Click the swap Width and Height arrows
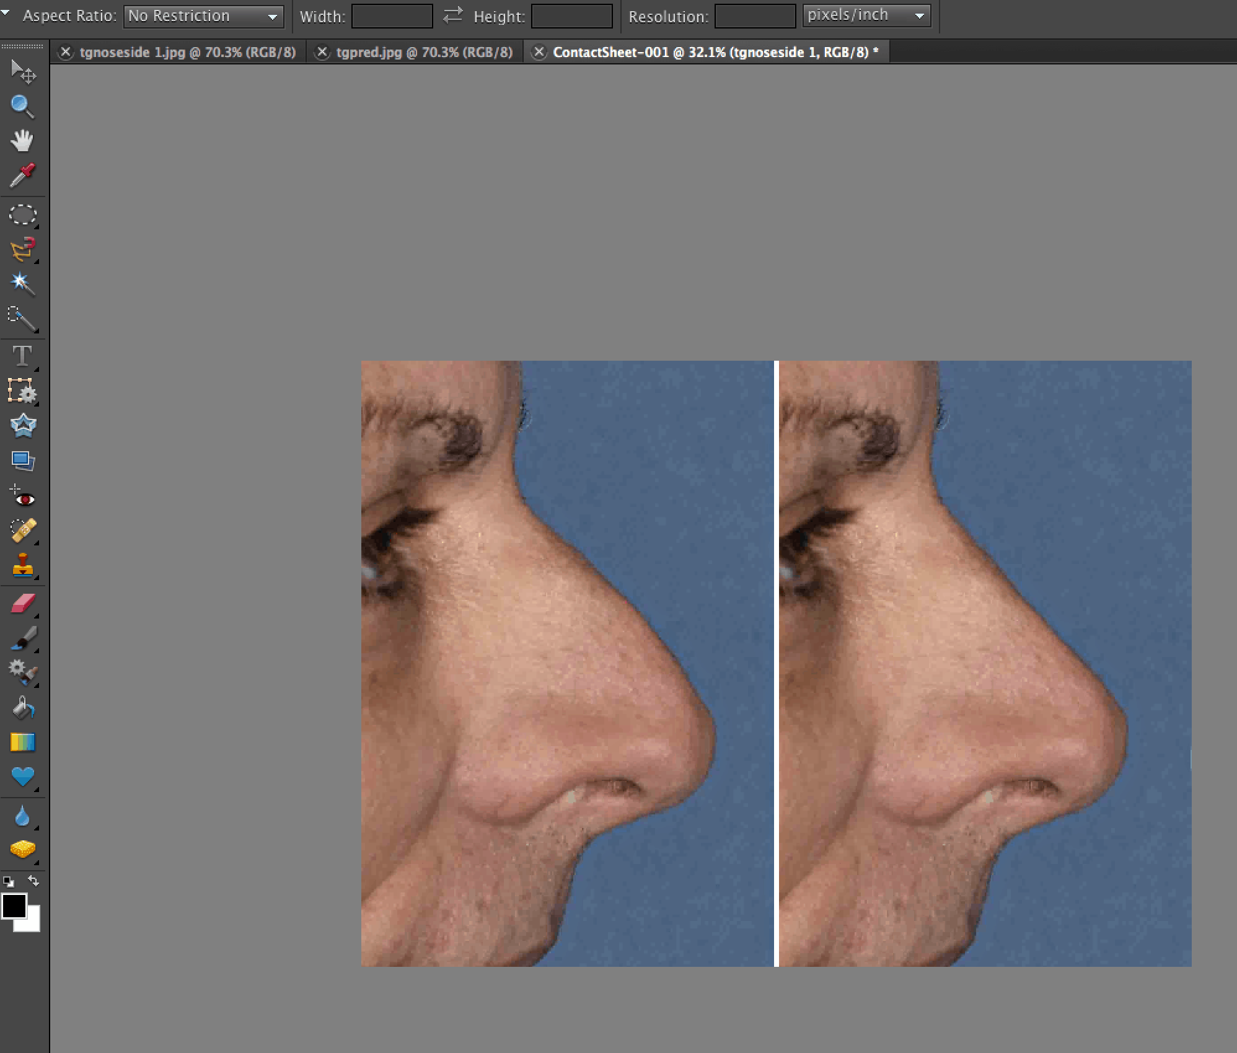Viewport: 1237px width, 1053px height. coord(453,15)
